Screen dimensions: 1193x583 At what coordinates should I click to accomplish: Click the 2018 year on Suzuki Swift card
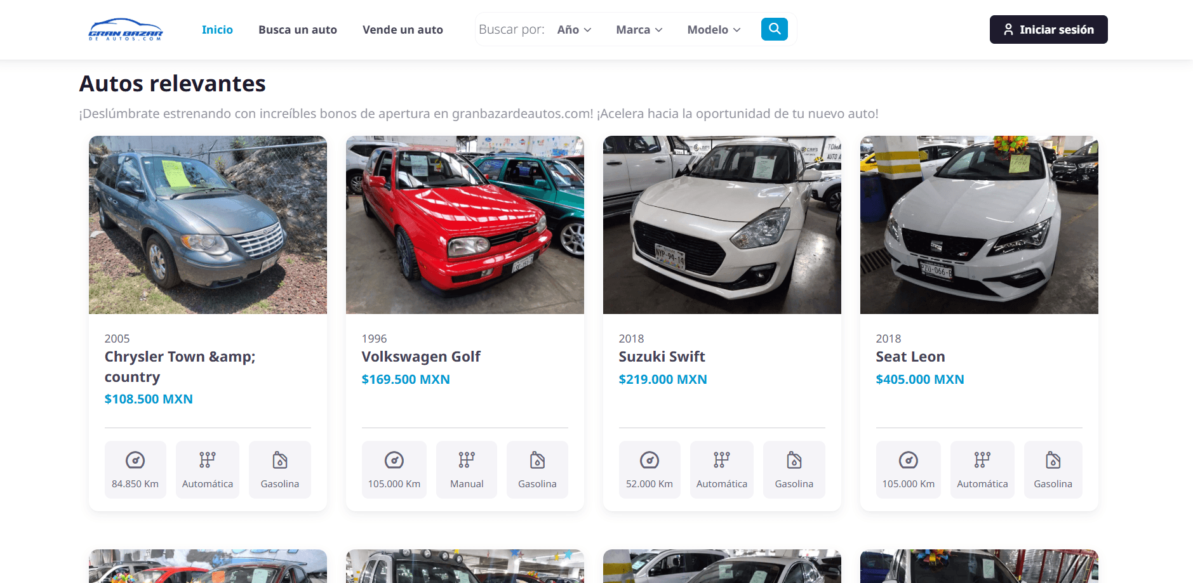point(631,339)
